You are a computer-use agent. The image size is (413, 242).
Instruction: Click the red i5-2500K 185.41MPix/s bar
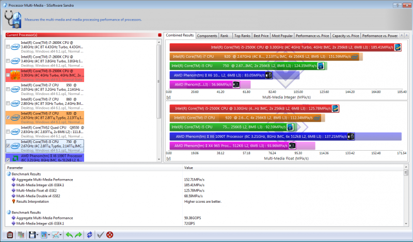coord(285,47)
